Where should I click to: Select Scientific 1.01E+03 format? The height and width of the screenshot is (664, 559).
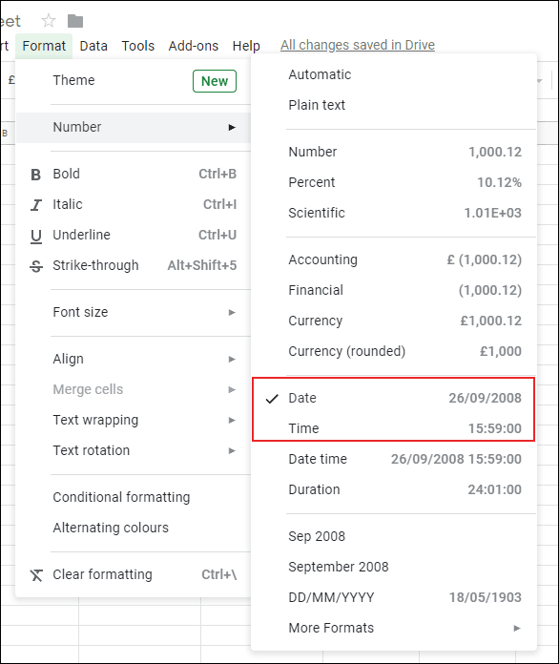click(394, 213)
